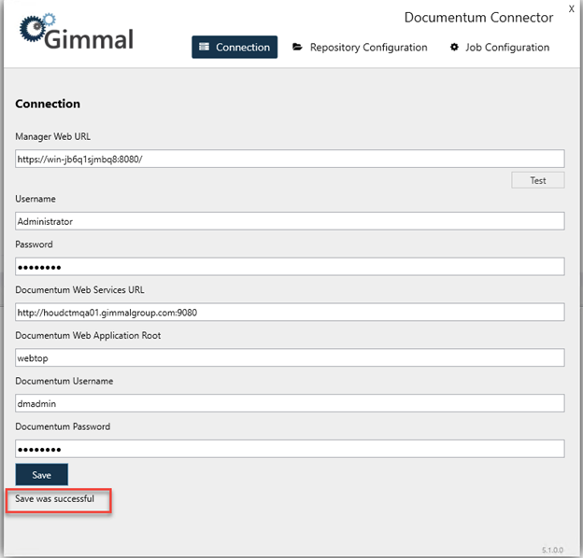This screenshot has width=583, height=558.
Task: Click the Documentum Web Application Root field
Action: [290, 357]
